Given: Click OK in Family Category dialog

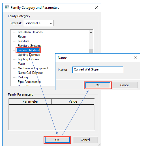Looking at the screenshot, I should point(57,140).
